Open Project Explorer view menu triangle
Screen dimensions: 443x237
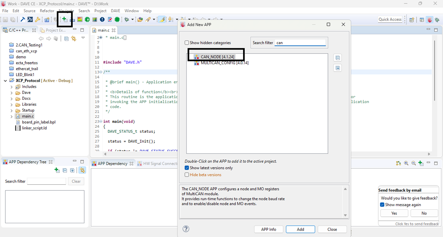[x=83, y=38]
